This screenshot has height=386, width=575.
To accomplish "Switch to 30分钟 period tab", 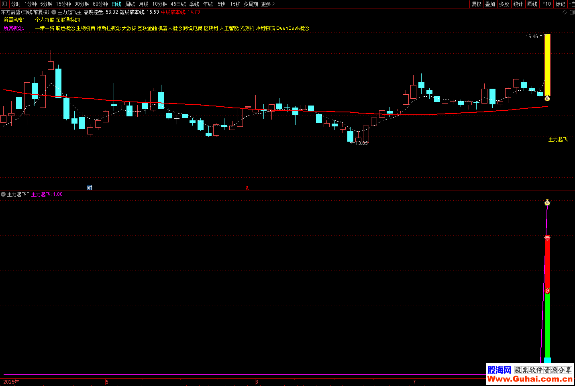I will click(x=82, y=4).
